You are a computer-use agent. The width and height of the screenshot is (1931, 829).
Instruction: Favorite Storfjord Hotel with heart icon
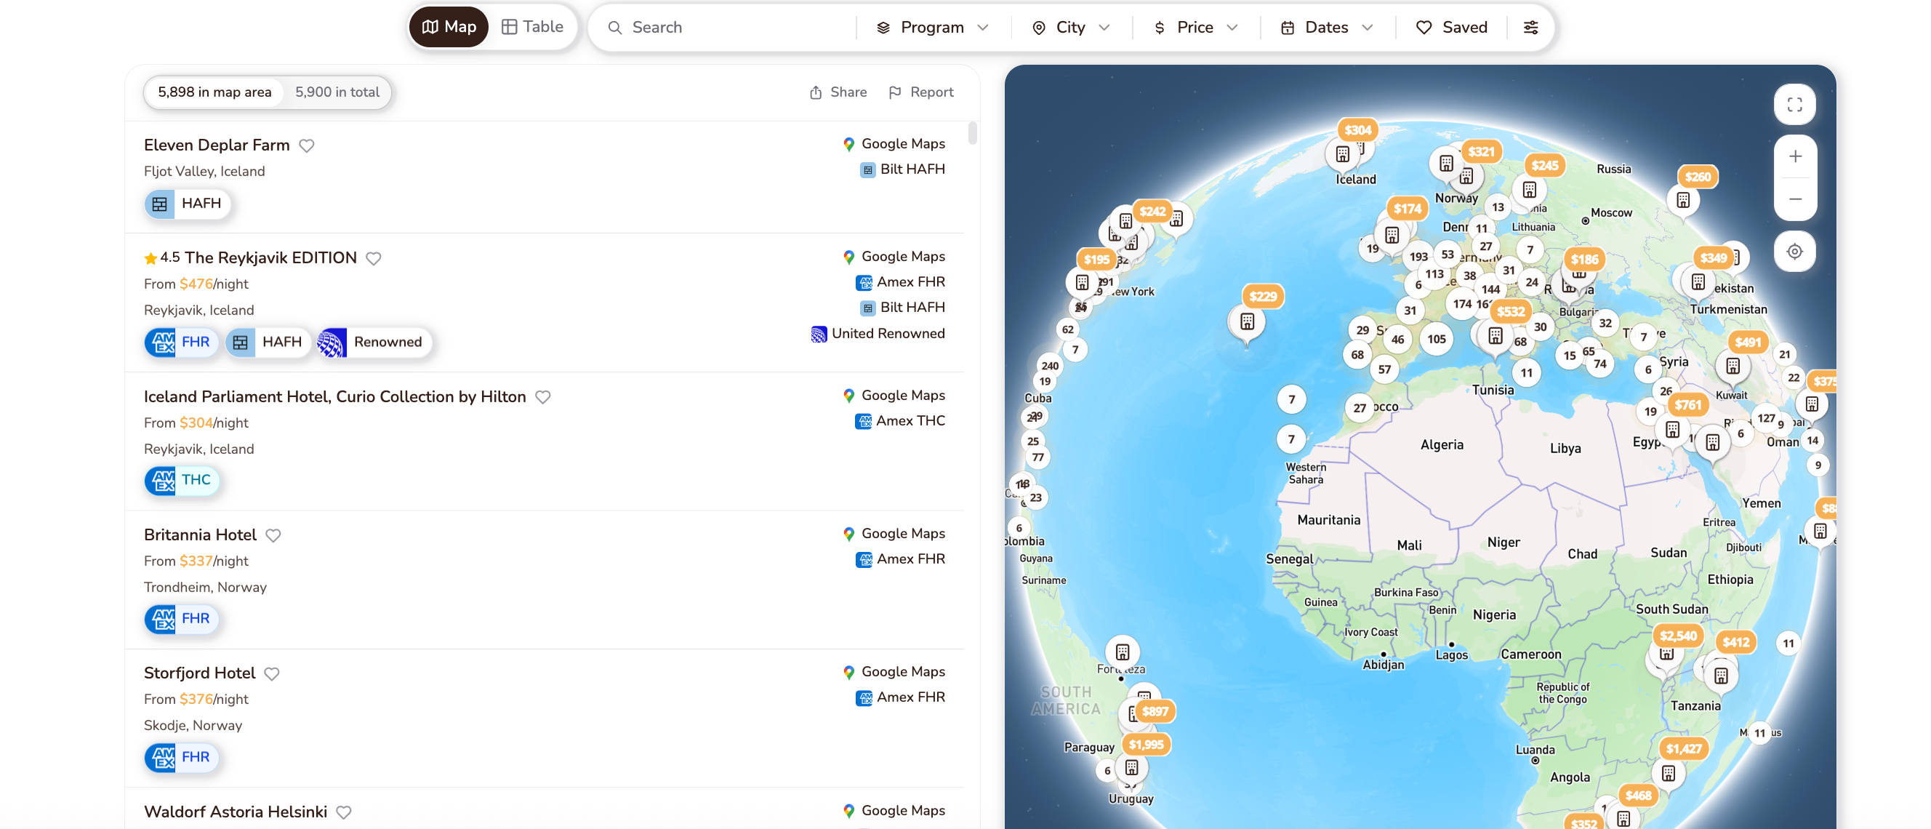pos(272,673)
